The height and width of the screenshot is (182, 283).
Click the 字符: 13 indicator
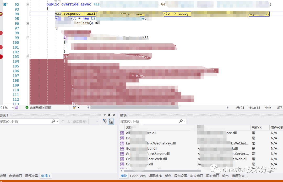[254, 108]
